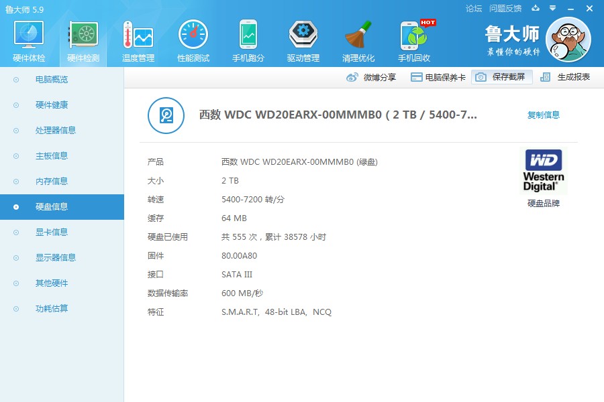Open the 驱动管理 driver management tool
This screenshot has height=402, width=604.
pyautogui.click(x=302, y=37)
